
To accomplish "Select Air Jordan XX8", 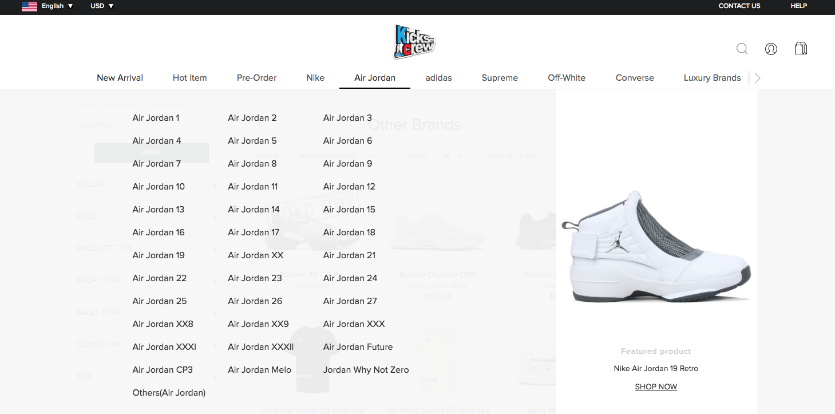I will click(163, 324).
